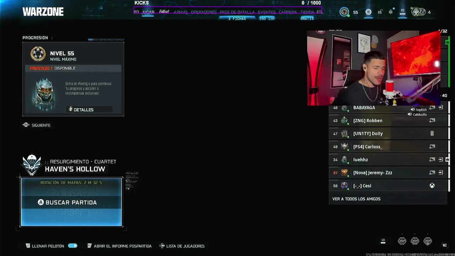Click the prestige skull emblem
This screenshot has height=256, width=455.
[x=44, y=95]
